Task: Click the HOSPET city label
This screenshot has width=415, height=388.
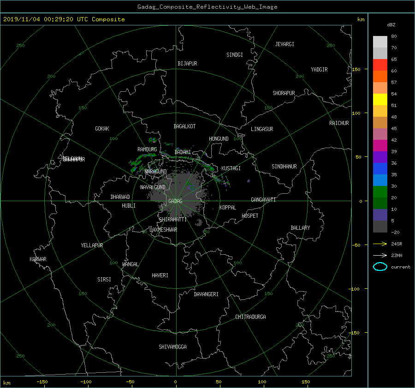Action: tap(250, 216)
